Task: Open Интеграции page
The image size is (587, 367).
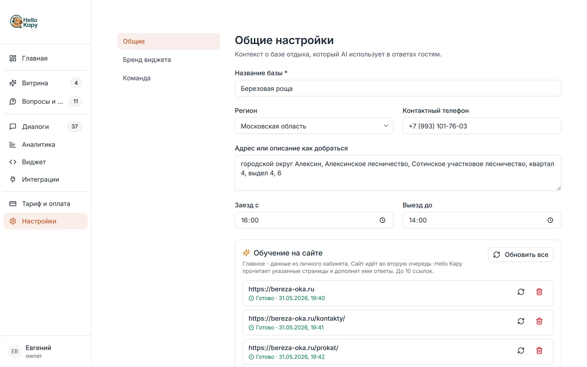Action: pos(45,179)
